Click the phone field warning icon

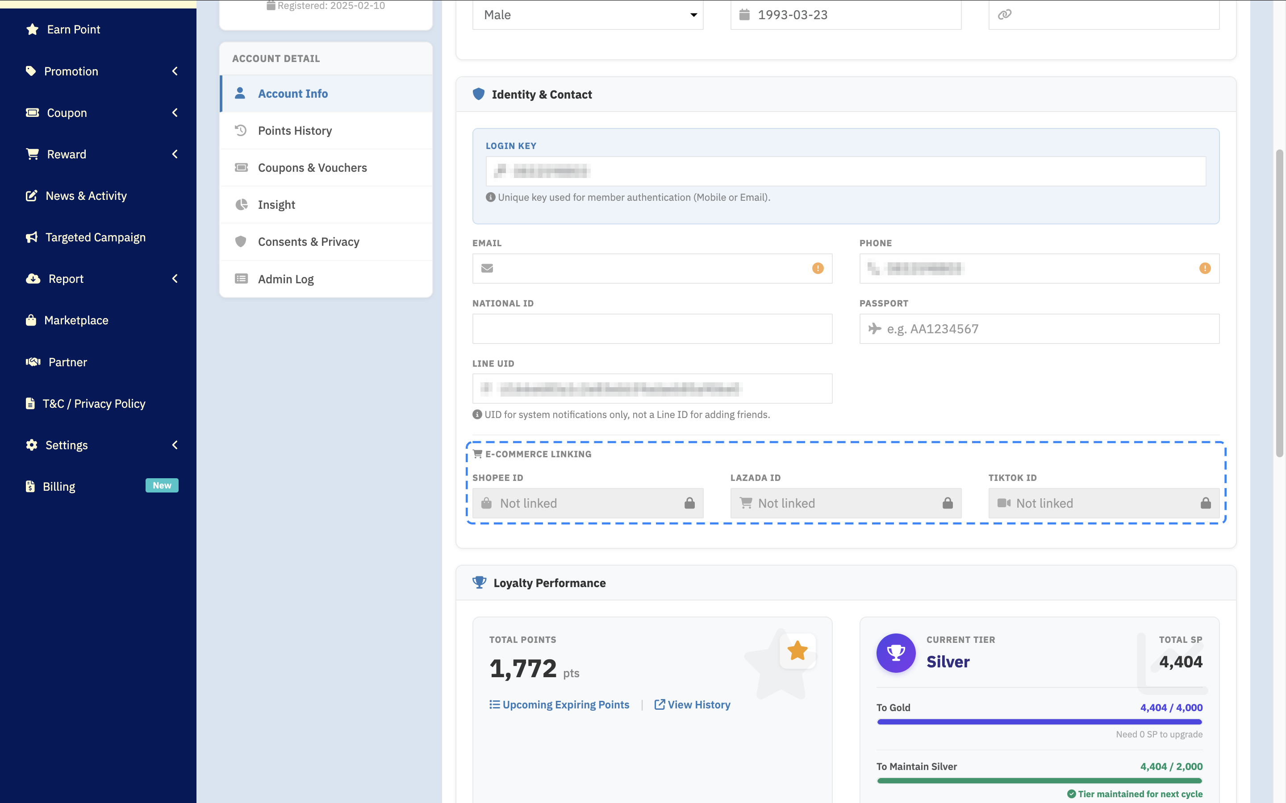(1205, 268)
